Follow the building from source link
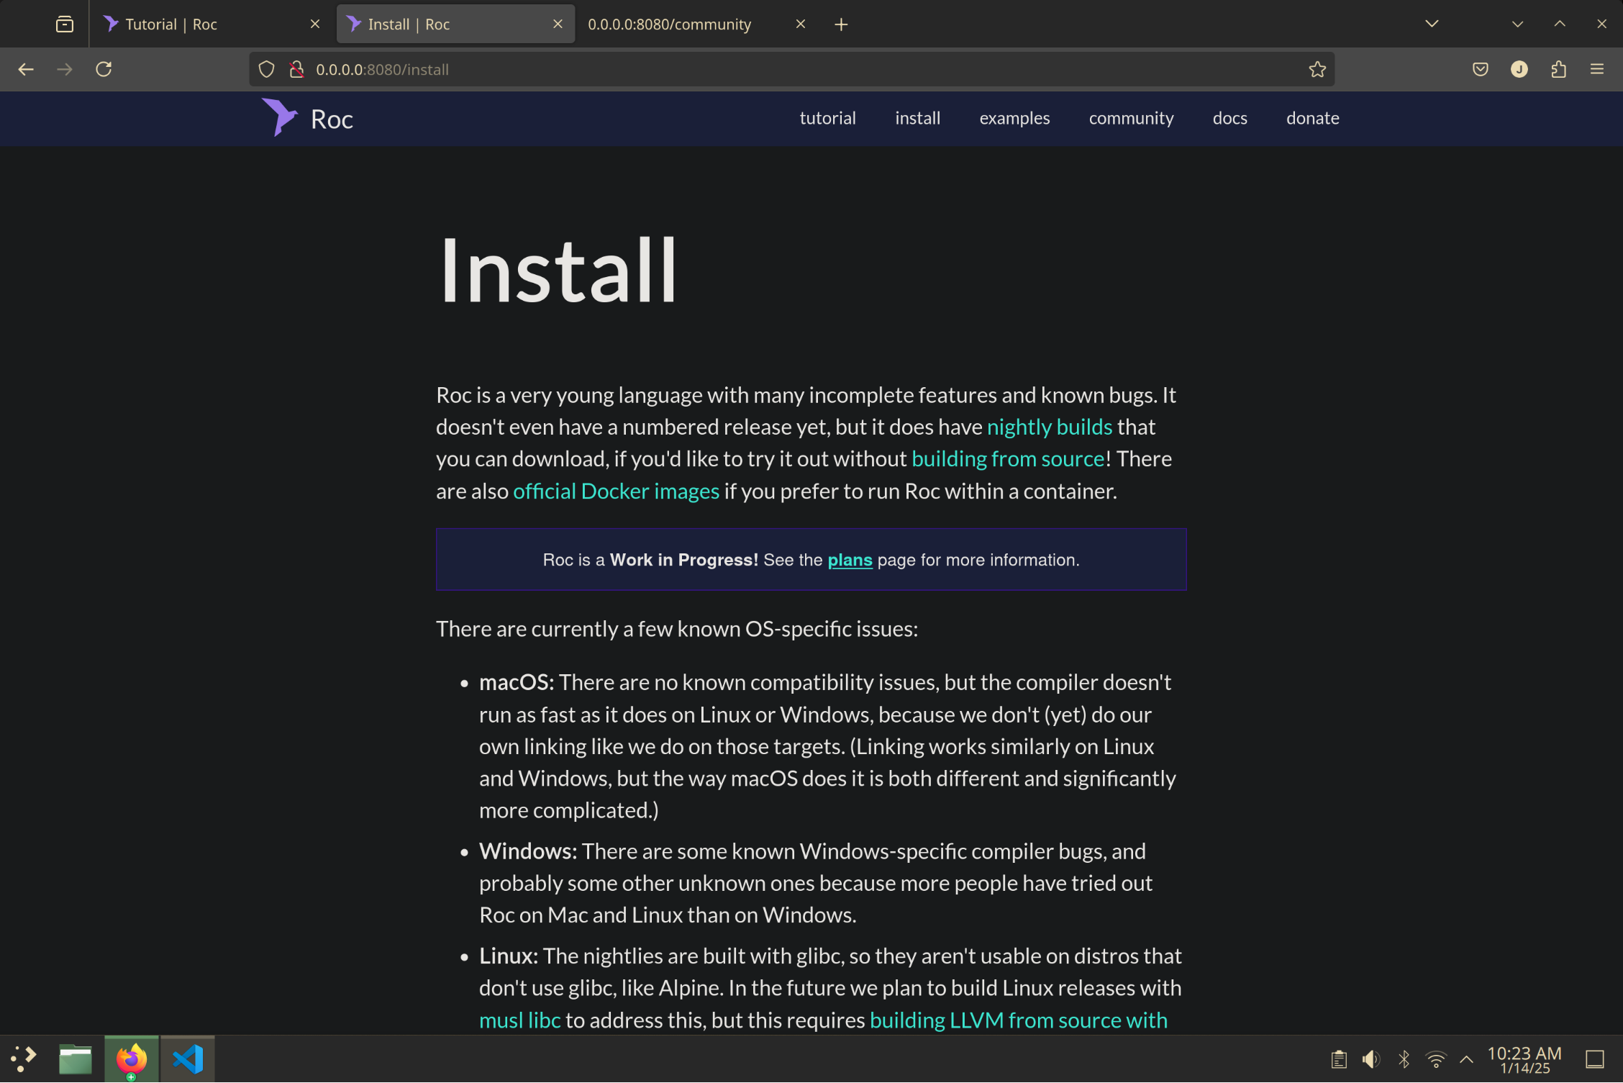 click(1008, 458)
